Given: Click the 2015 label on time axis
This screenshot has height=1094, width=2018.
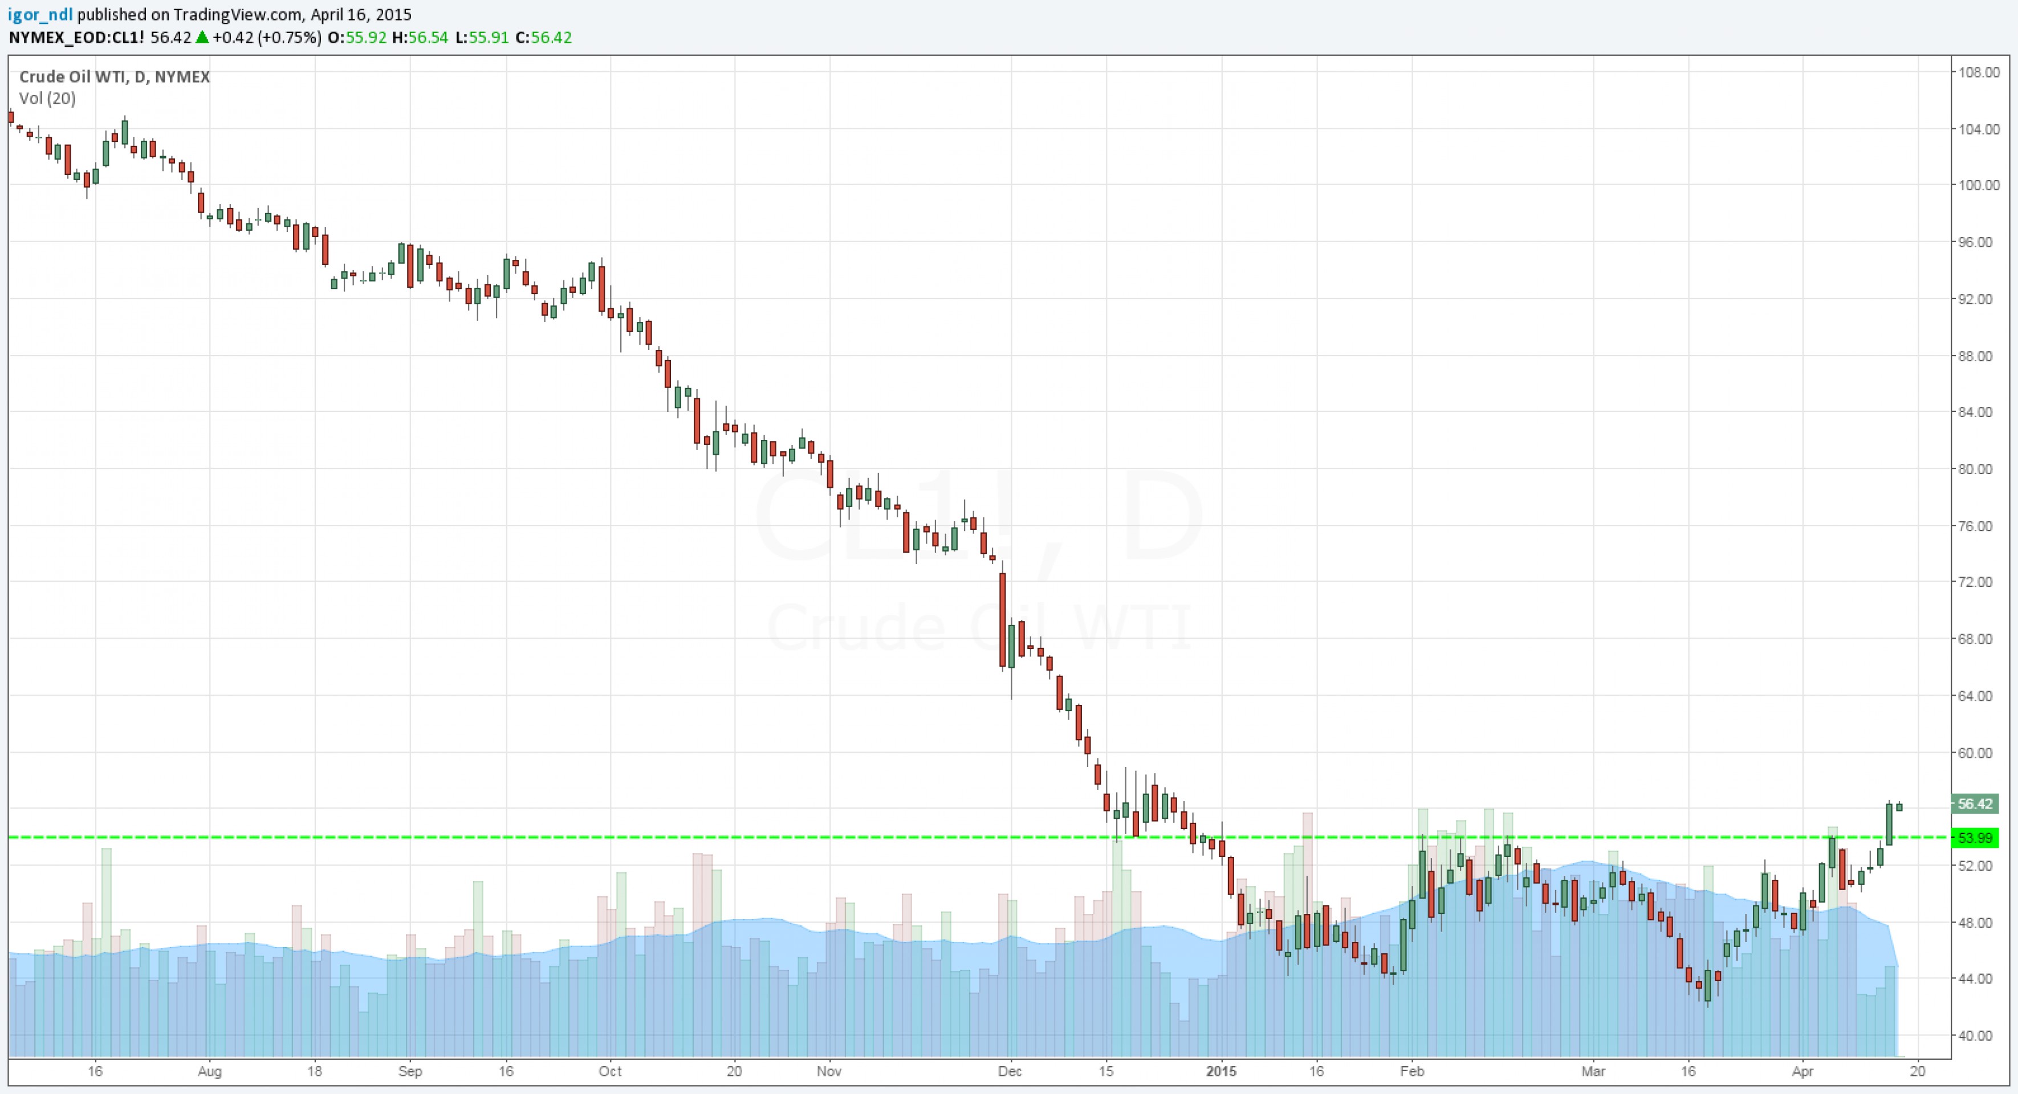Looking at the screenshot, I should (1220, 1071).
